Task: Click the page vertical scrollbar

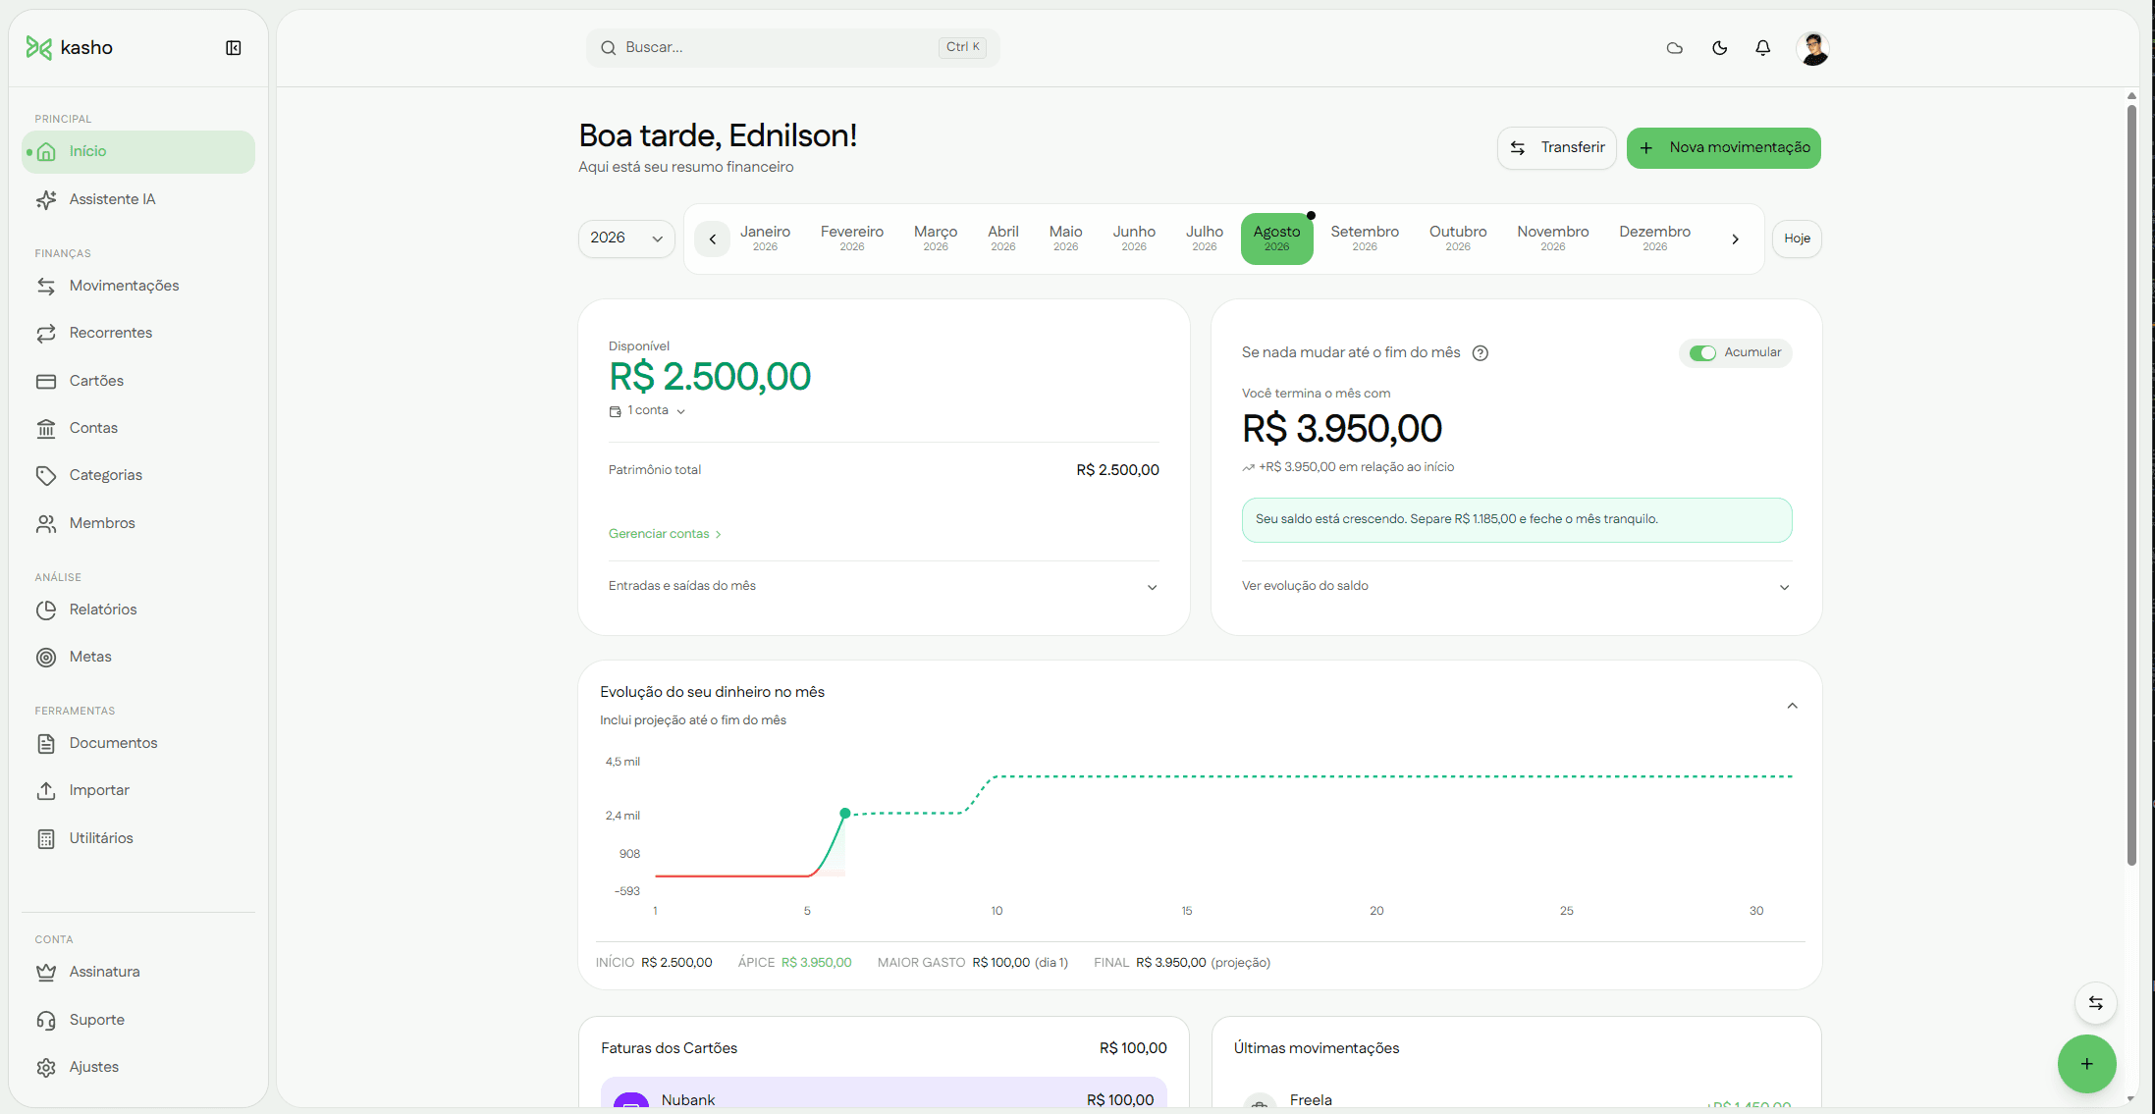Action: 2131,485
